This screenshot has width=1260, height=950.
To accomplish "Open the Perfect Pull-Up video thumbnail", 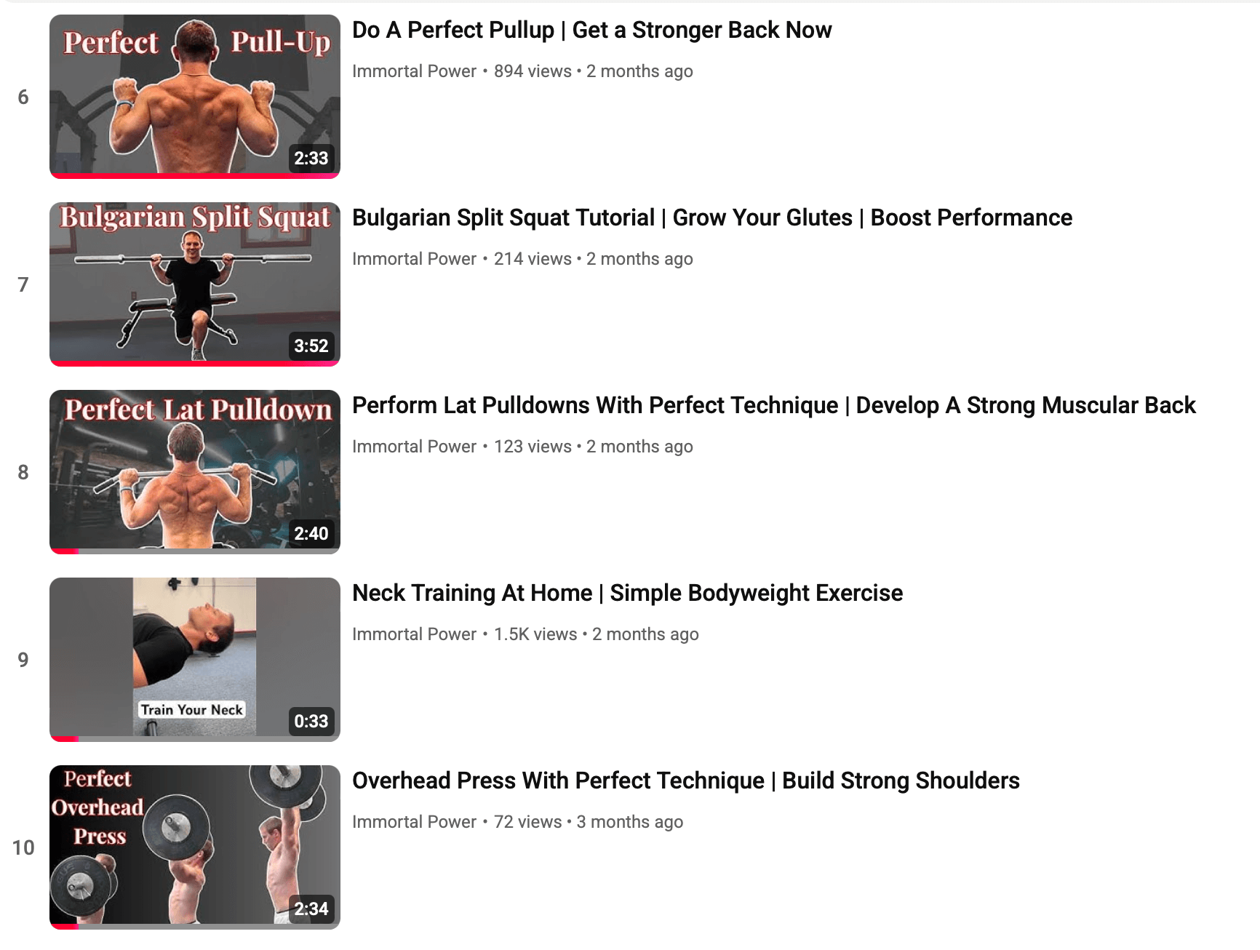I will coord(195,96).
